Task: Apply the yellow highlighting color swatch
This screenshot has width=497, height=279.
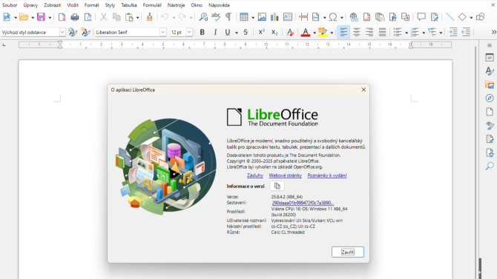Action: coord(323,33)
